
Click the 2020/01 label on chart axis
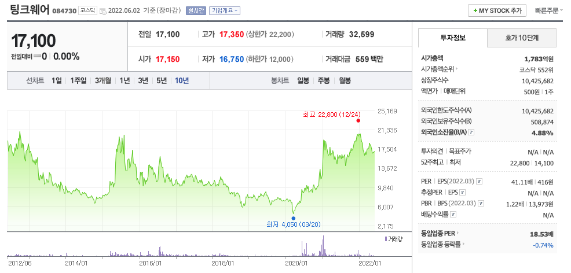click(x=296, y=263)
